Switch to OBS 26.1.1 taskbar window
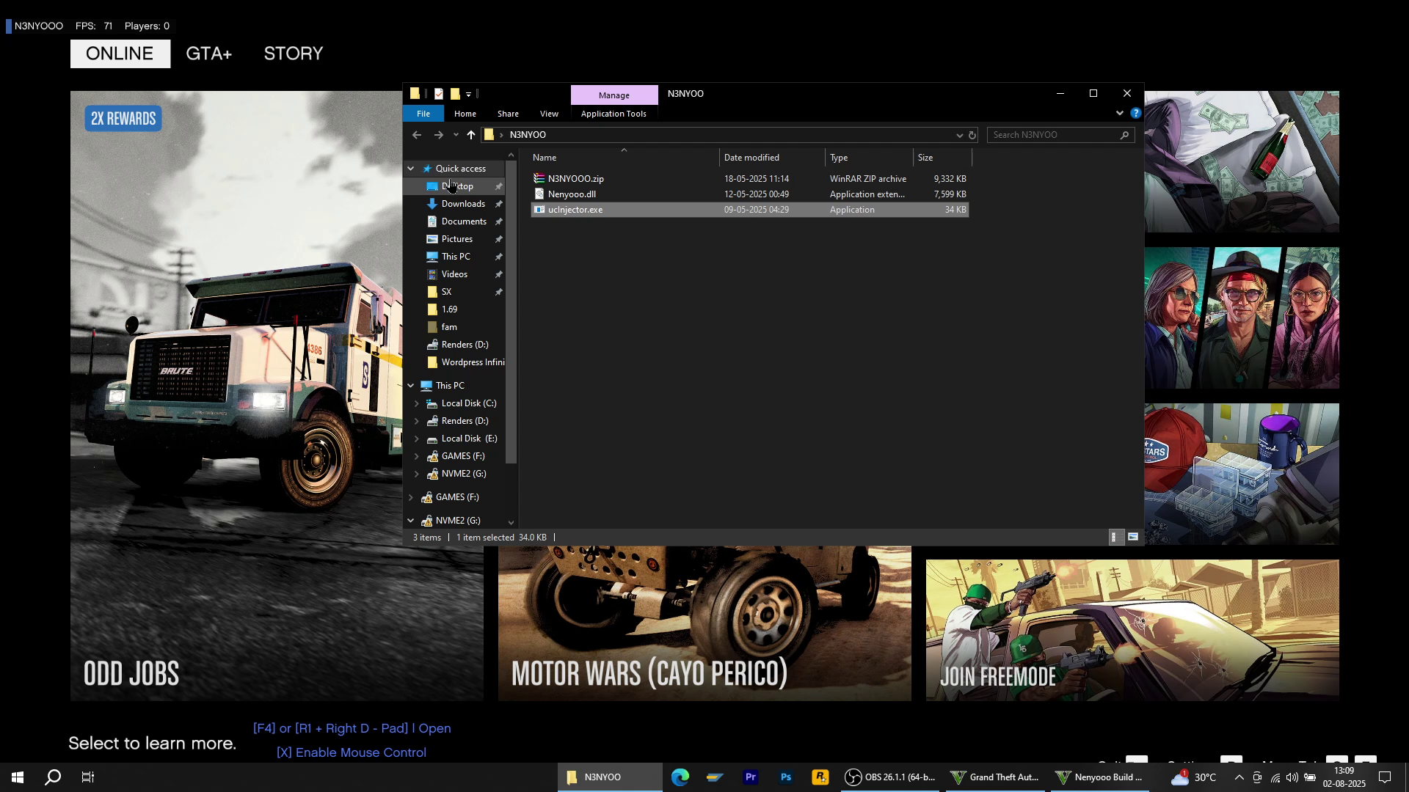This screenshot has width=1409, height=792. [890, 777]
